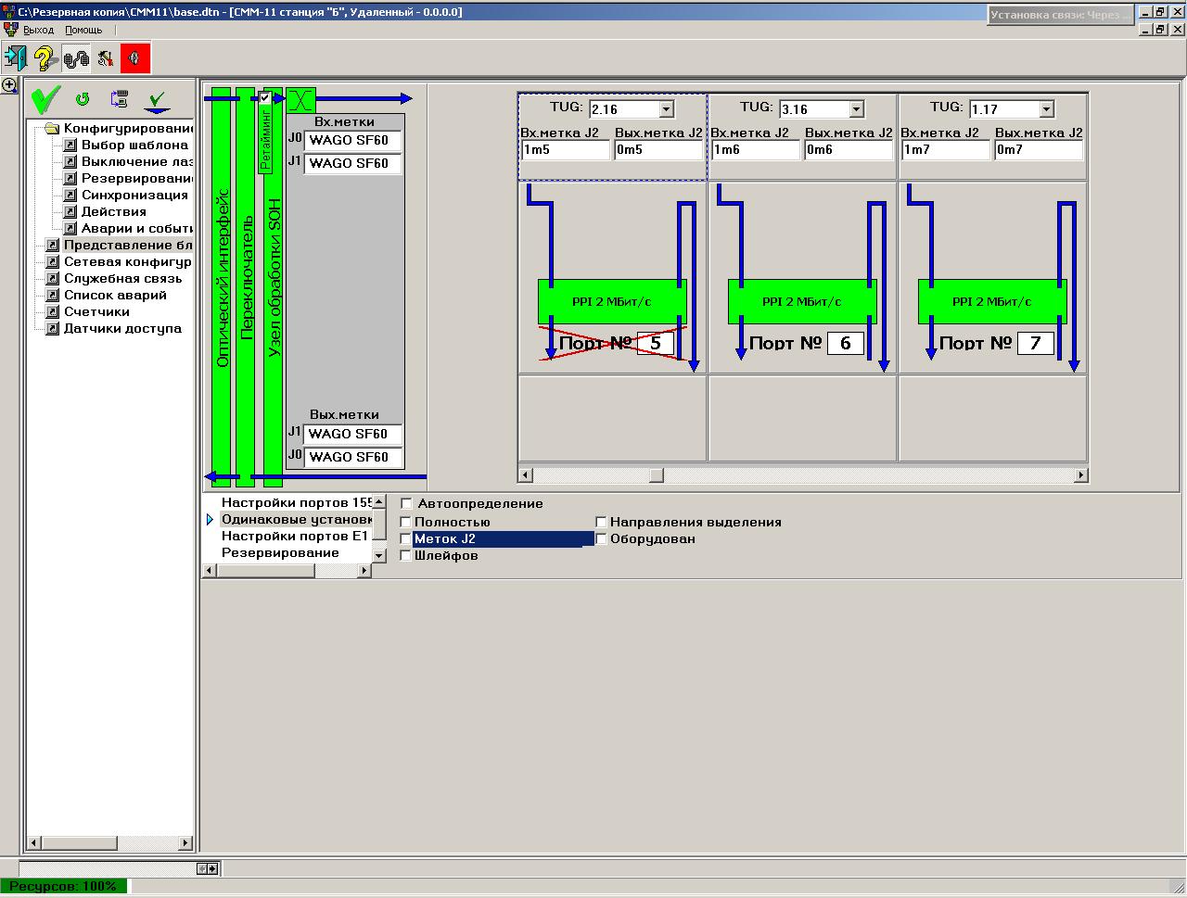Click the icon beside Выбор шаблона

click(x=70, y=145)
